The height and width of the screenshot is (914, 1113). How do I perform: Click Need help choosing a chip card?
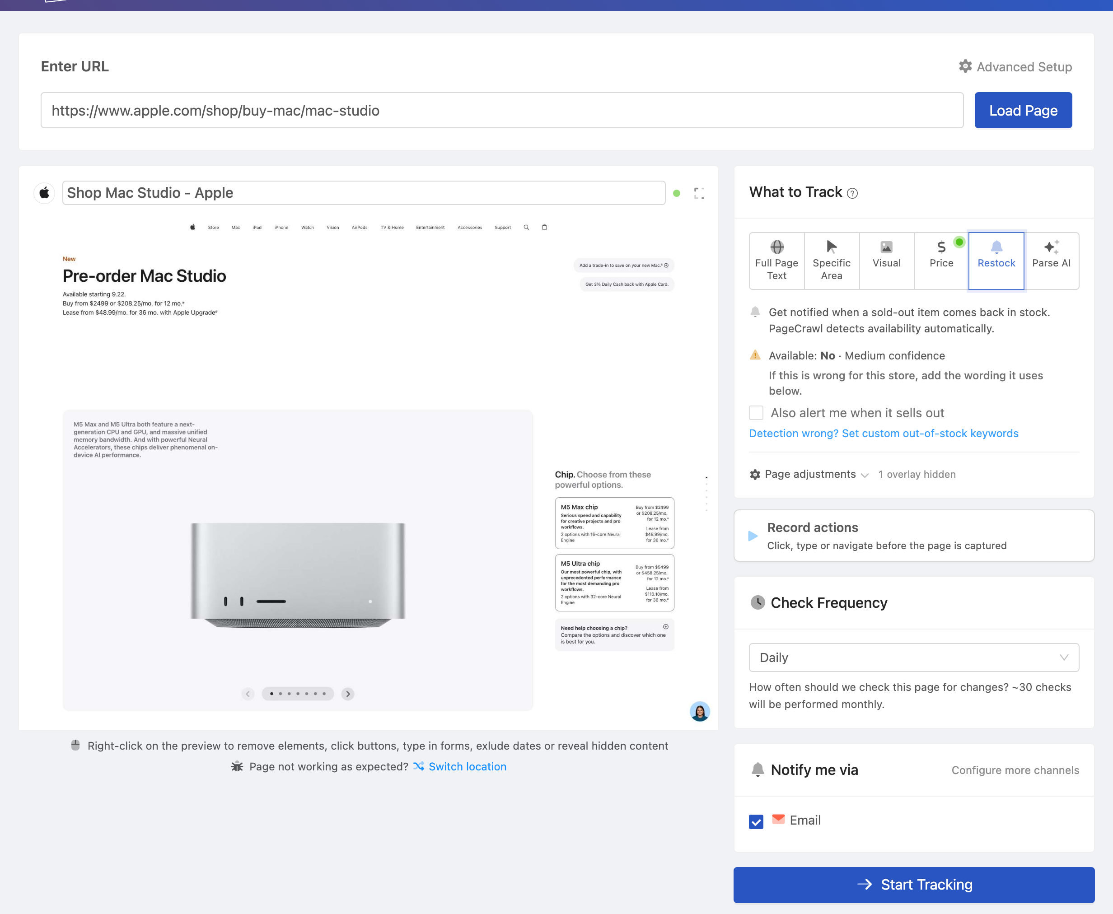[x=614, y=634]
